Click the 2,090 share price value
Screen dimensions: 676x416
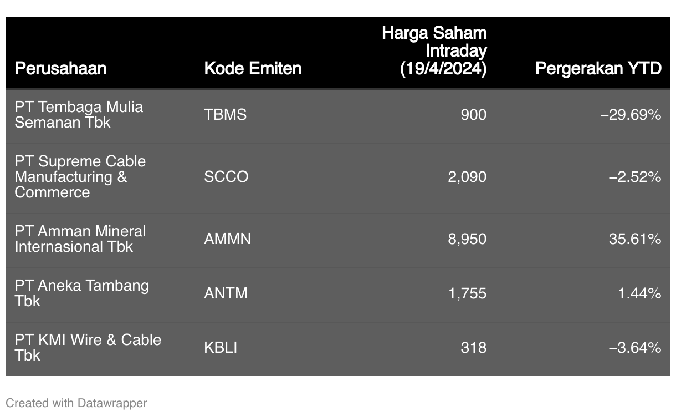[467, 177]
